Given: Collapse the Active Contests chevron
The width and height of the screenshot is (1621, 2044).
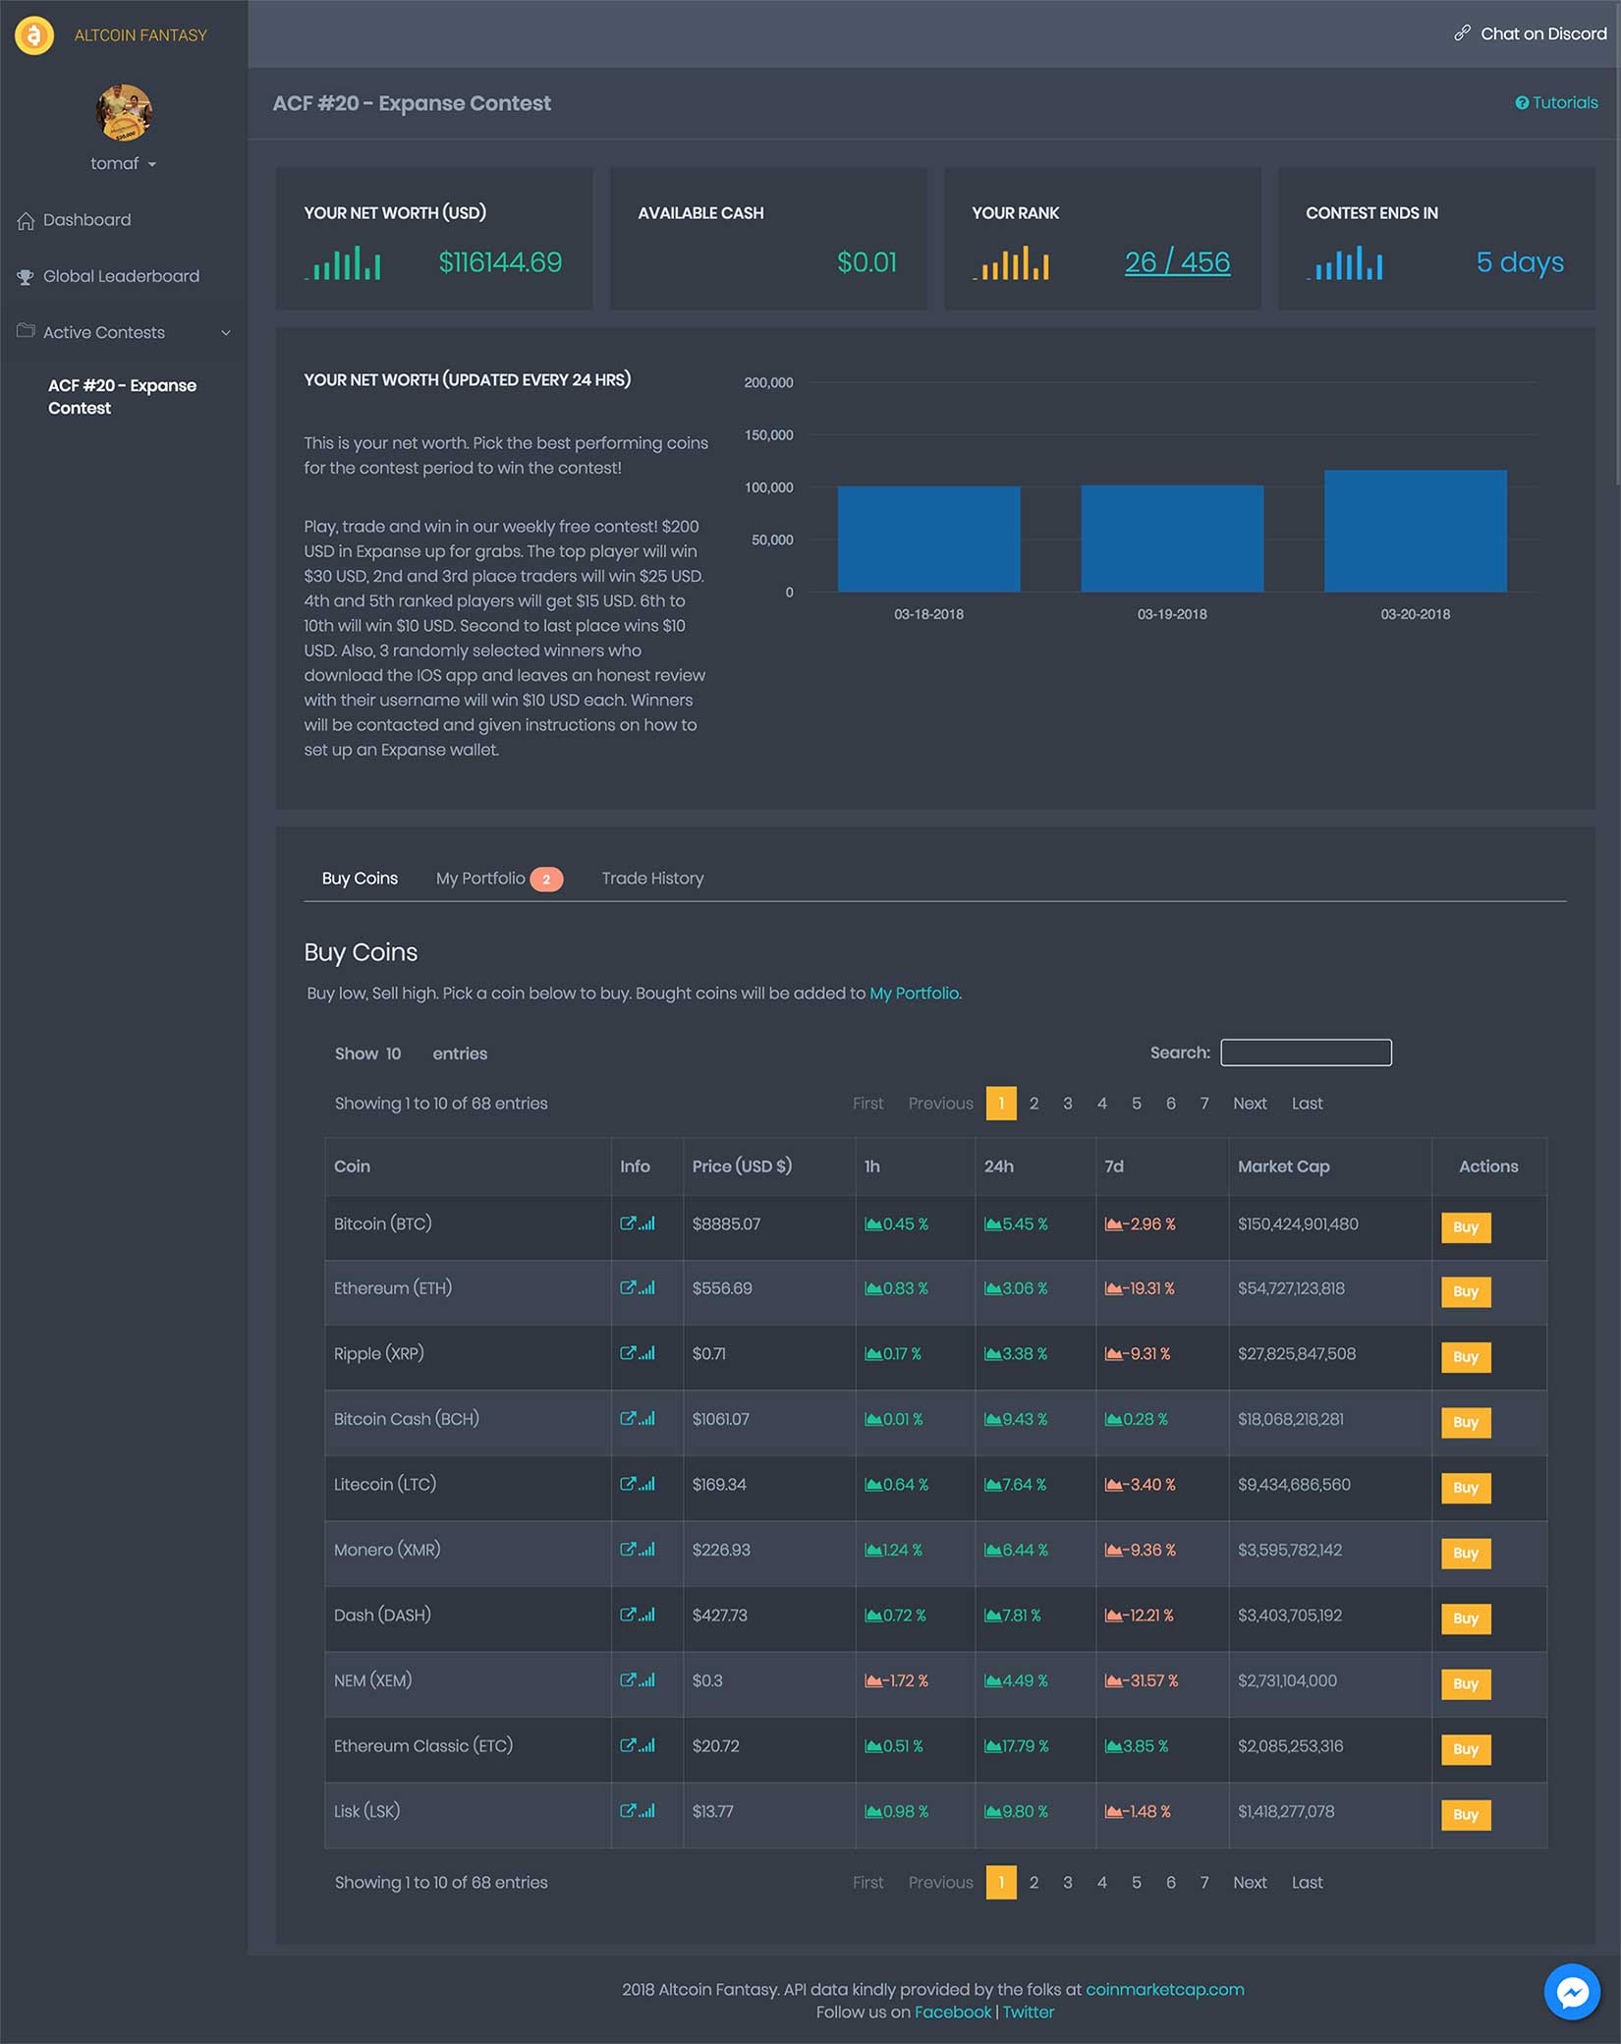Looking at the screenshot, I should (x=226, y=333).
